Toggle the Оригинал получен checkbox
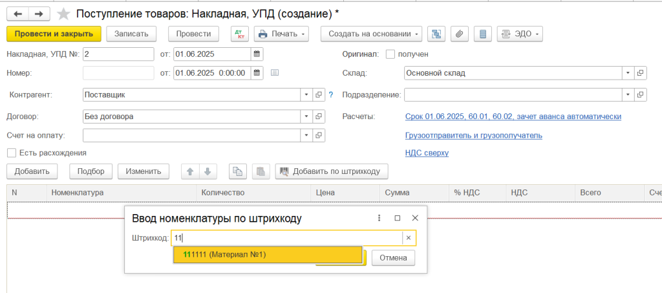The height and width of the screenshot is (293, 662). 390,54
